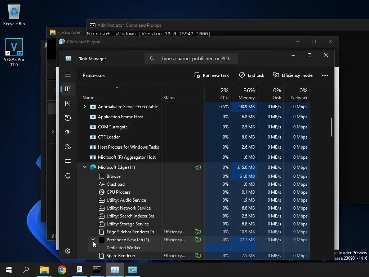Sort by the Network column header
Viewport: 369px width, 277px height.
[x=297, y=94]
